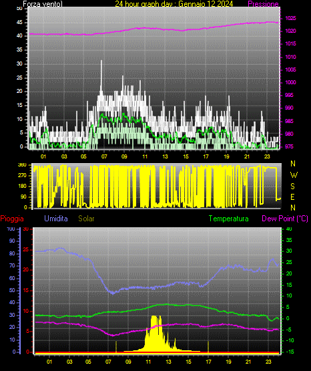Click the 'S' compass letter
The height and width of the screenshot is (371, 311).
(293, 187)
